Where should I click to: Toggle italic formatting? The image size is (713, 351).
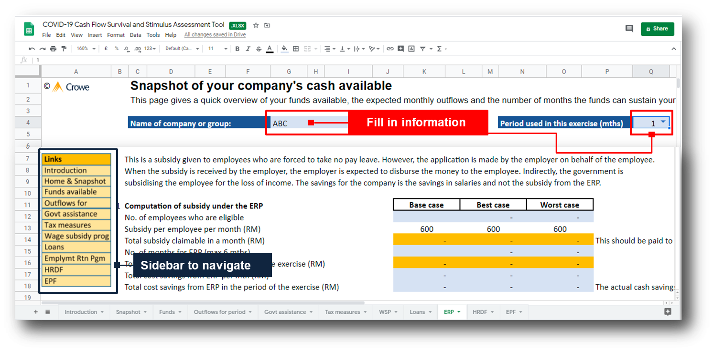[248, 49]
